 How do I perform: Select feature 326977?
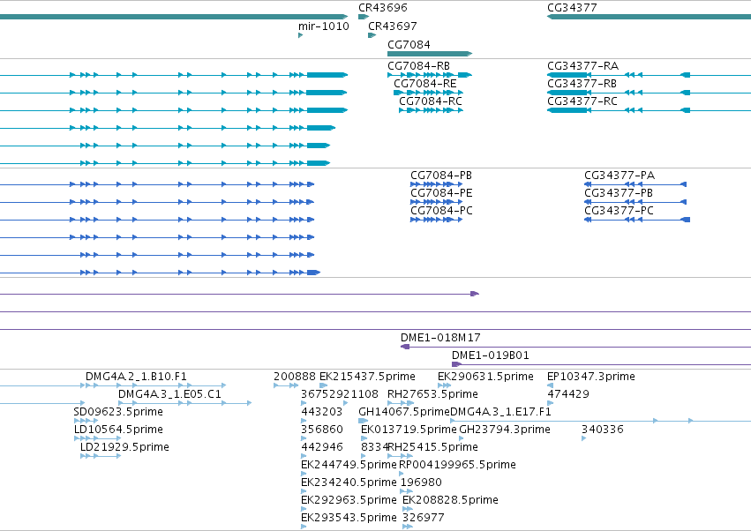424,518
